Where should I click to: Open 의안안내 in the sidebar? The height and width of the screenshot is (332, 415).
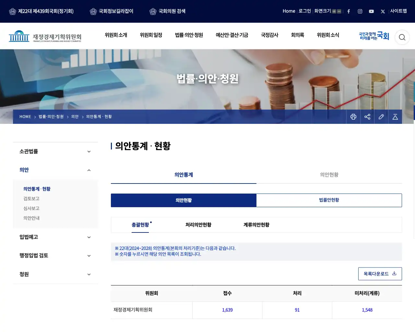(31, 218)
